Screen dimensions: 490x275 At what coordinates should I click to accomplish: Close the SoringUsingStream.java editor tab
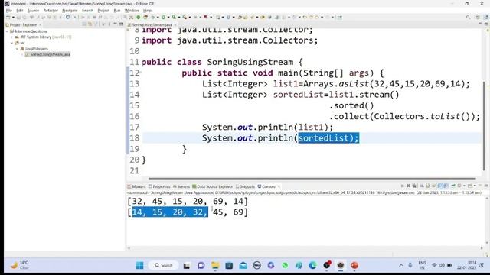[x=175, y=24]
